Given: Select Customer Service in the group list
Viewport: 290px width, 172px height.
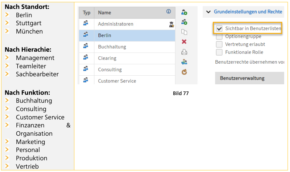Looking at the screenshot, I should click(117, 81).
